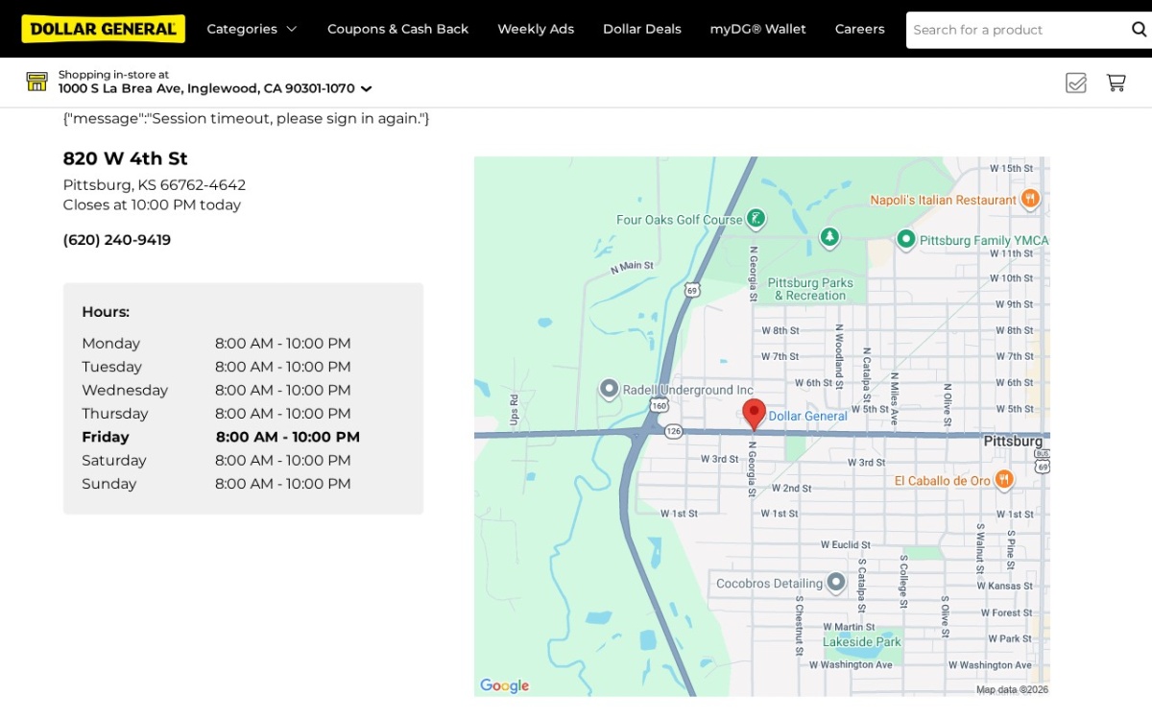Click the Pittsburg city label on map
Viewport: 1152px width, 720px height.
pos(1013,441)
